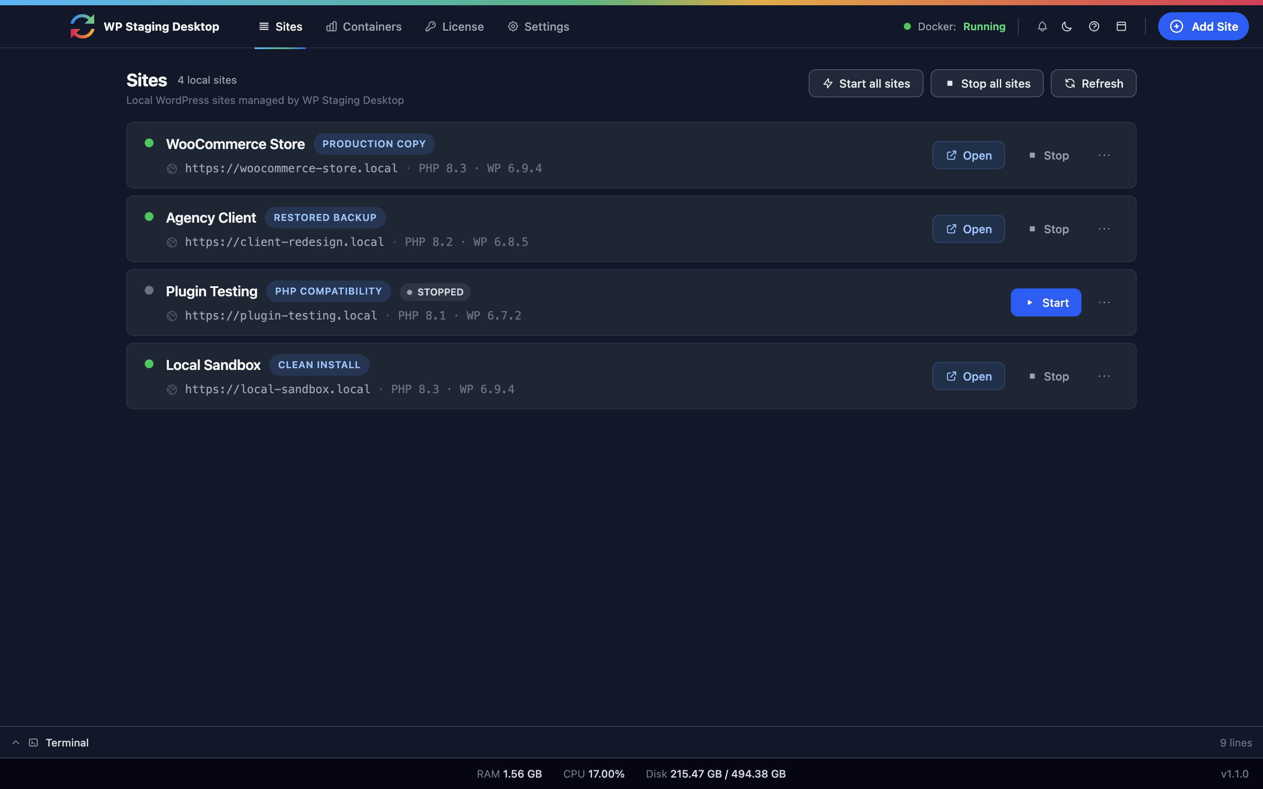Click Stop all sites button
Image resolution: width=1263 pixels, height=789 pixels.
pyautogui.click(x=987, y=83)
